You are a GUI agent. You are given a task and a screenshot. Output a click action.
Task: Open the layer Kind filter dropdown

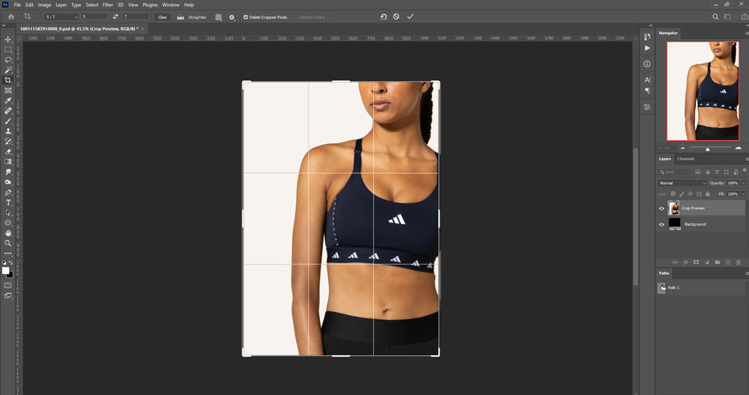point(674,172)
